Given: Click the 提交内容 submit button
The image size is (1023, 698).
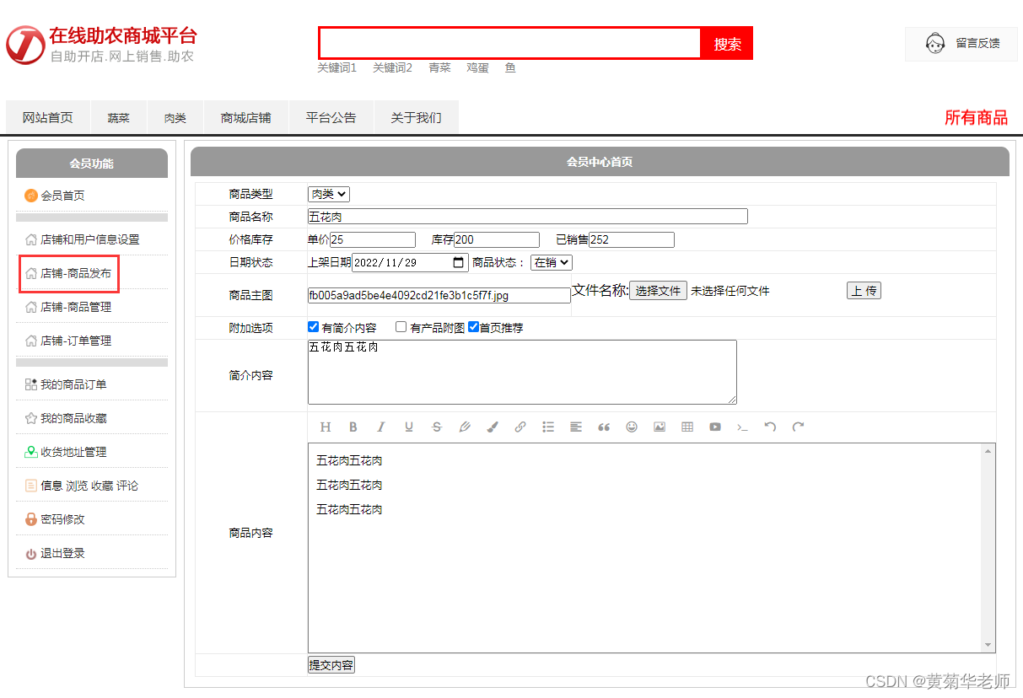Looking at the screenshot, I should click(331, 664).
